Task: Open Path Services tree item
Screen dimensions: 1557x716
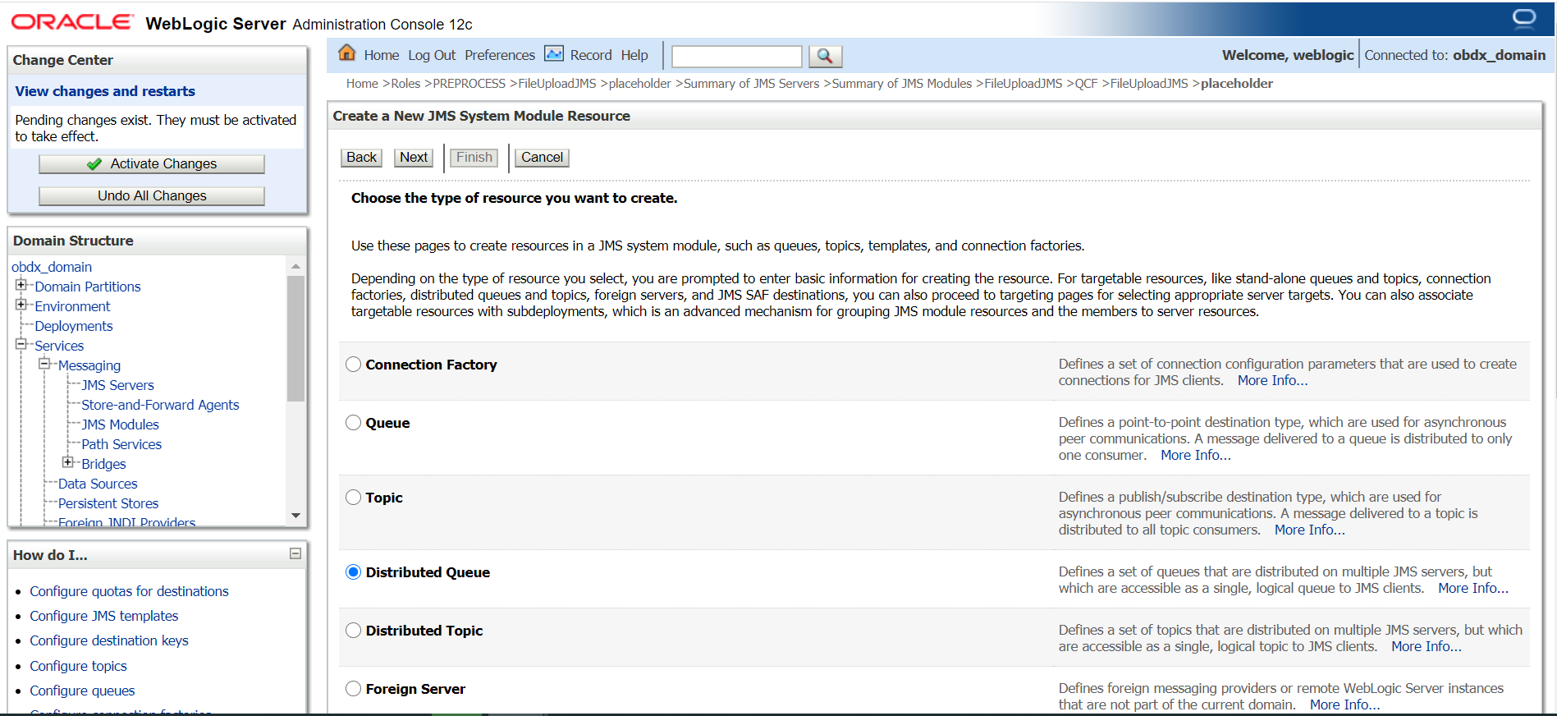Action: (x=121, y=444)
